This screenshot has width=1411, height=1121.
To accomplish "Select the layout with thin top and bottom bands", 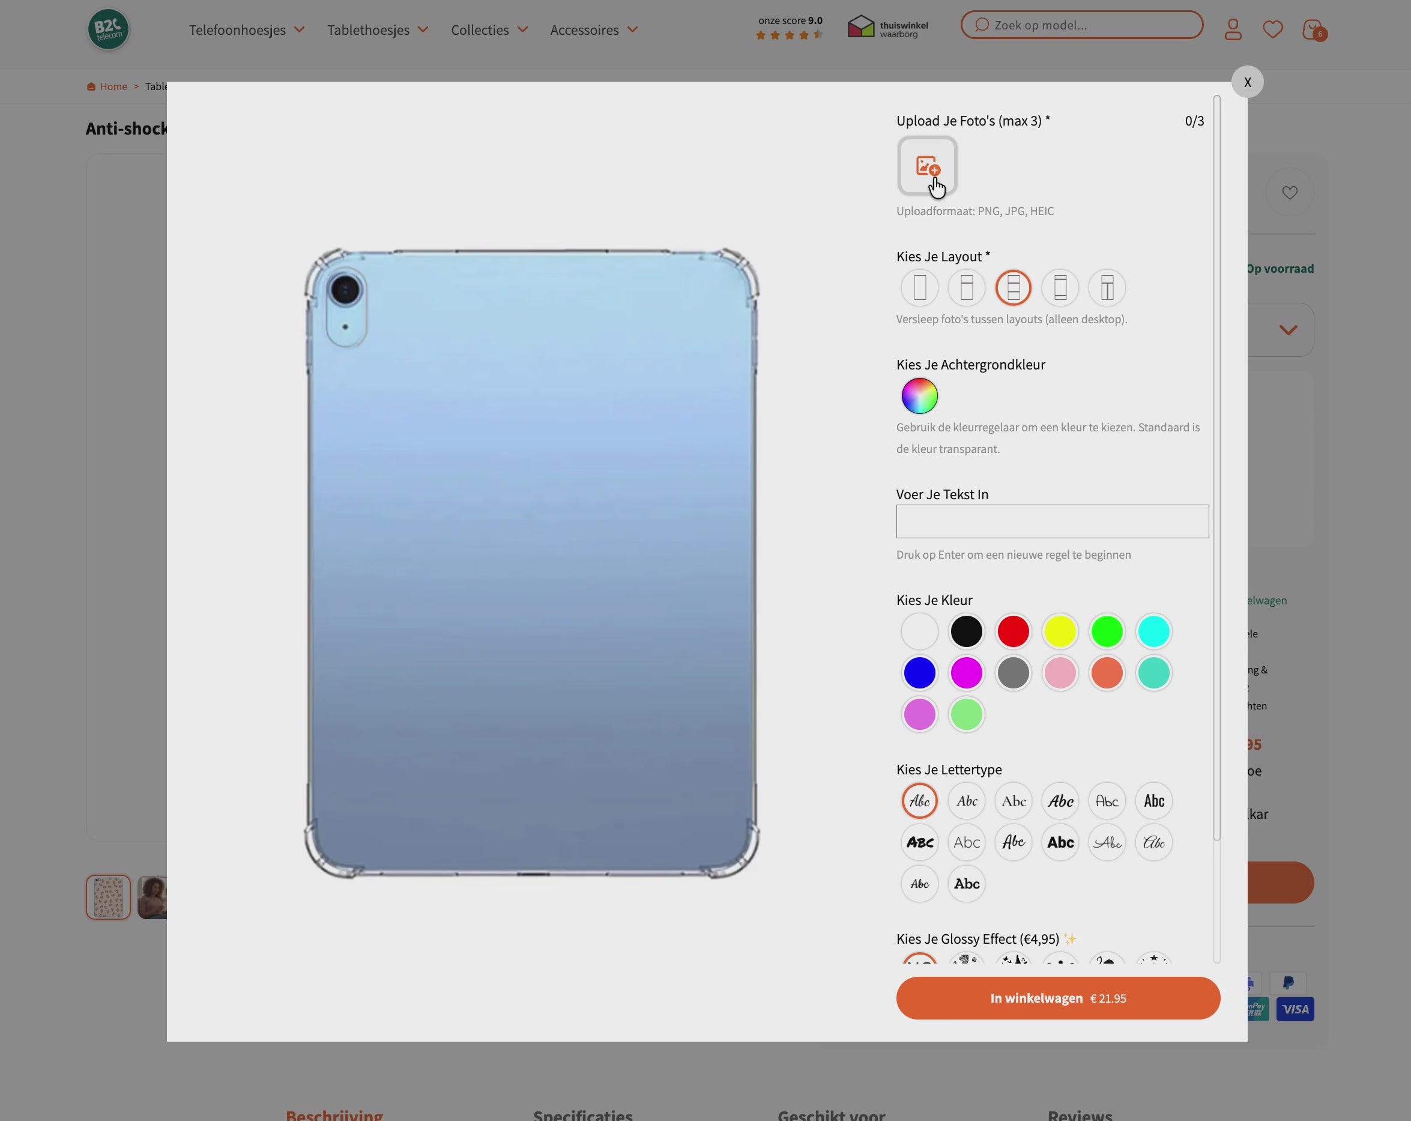I will pos(1060,287).
